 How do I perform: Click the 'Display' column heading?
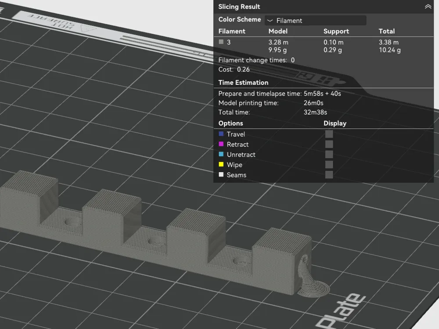tap(335, 123)
